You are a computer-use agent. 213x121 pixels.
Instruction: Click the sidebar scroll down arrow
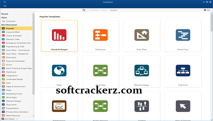pos(33,116)
